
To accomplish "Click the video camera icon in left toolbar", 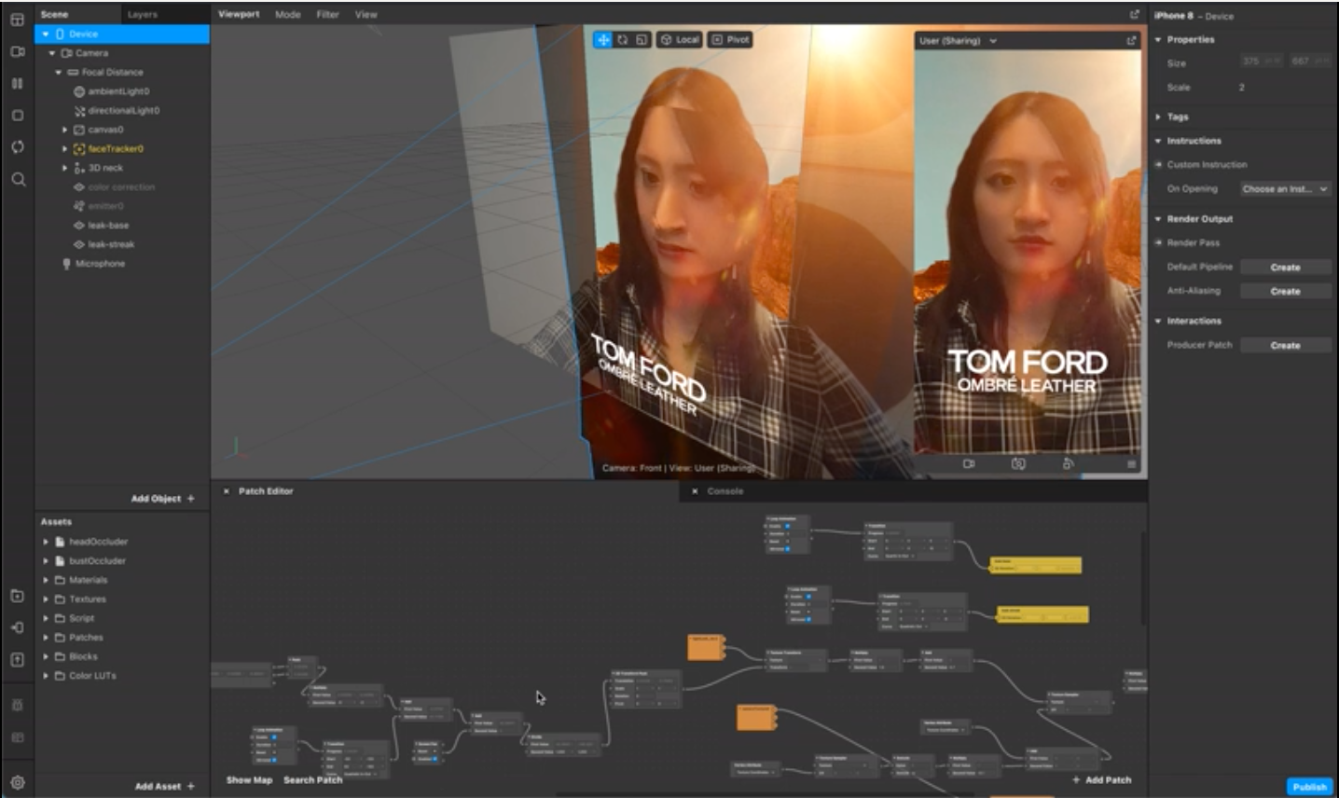I will (x=17, y=51).
